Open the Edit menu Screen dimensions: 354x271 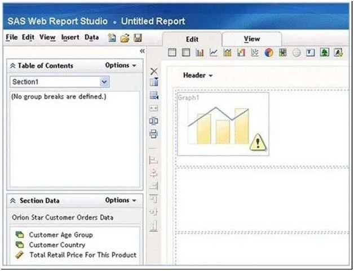click(28, 37)
